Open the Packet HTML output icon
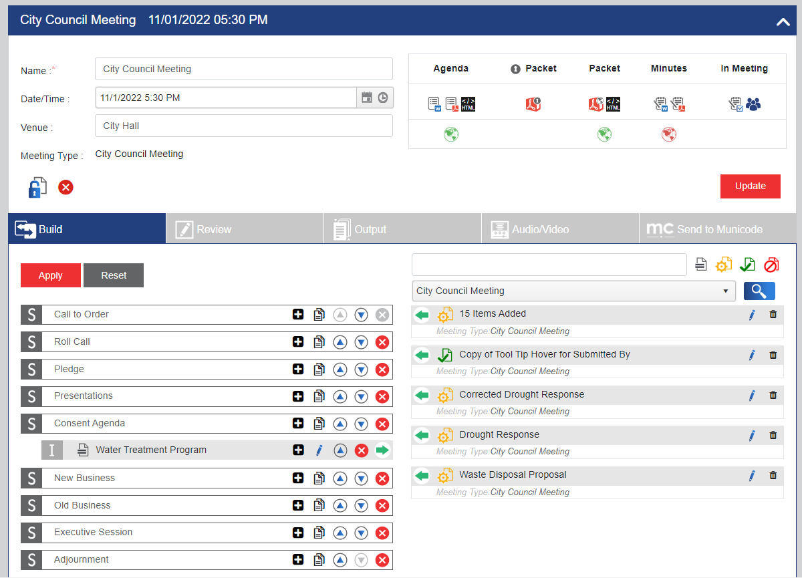 613,104
